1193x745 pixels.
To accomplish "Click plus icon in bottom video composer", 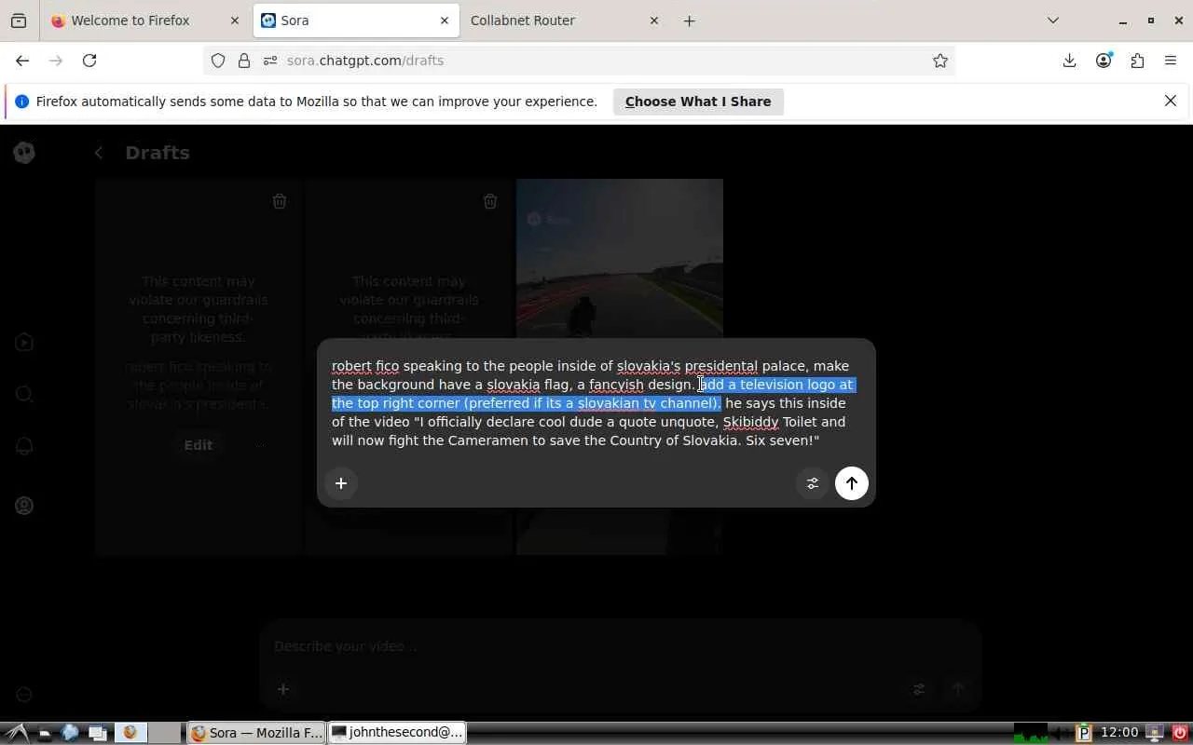I will tap(283, 689).
